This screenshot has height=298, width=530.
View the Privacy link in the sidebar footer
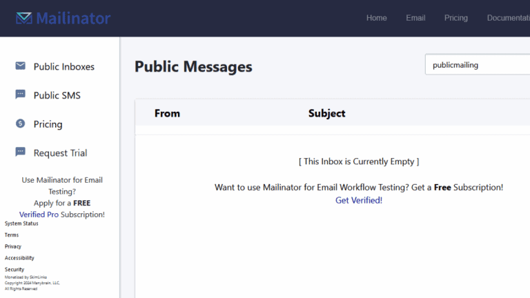pos(13,246)
